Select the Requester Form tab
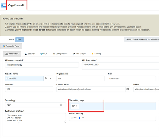The width and height of the screenshot is (159, 138). [11, 46]
